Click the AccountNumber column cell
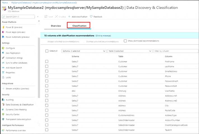 [x=172, y=120]
